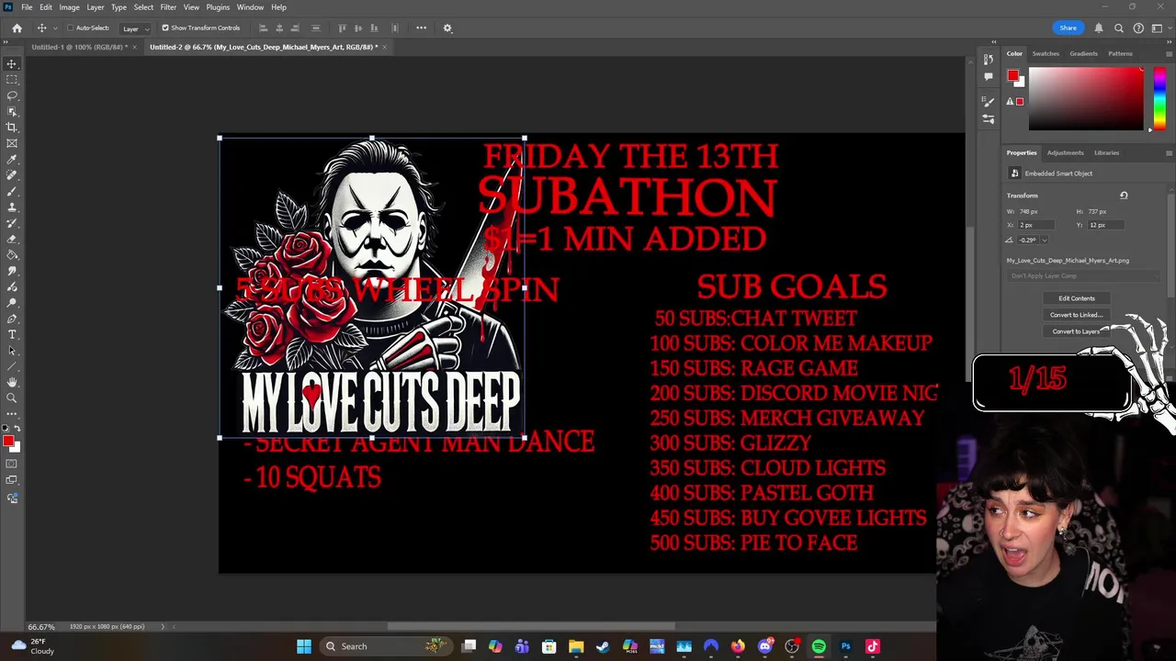Click the align horizontal centers icon
This screenshot has width=1176, height=661.
[279, 28]
